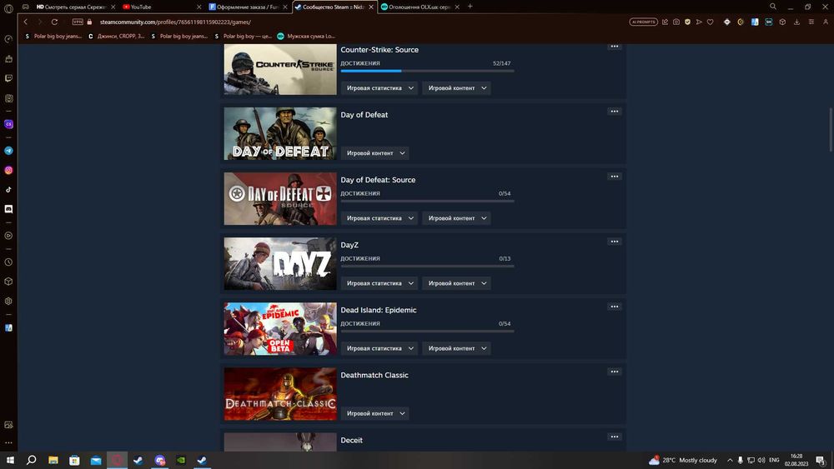Open three-dots menu for Deceit
The image size is (834, 469).
pyautogui.click(x=615, y=437)
